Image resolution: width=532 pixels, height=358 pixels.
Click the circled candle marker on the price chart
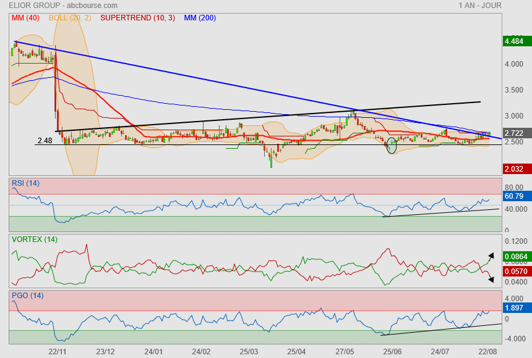pyautogui.click(x=392, y=147)
